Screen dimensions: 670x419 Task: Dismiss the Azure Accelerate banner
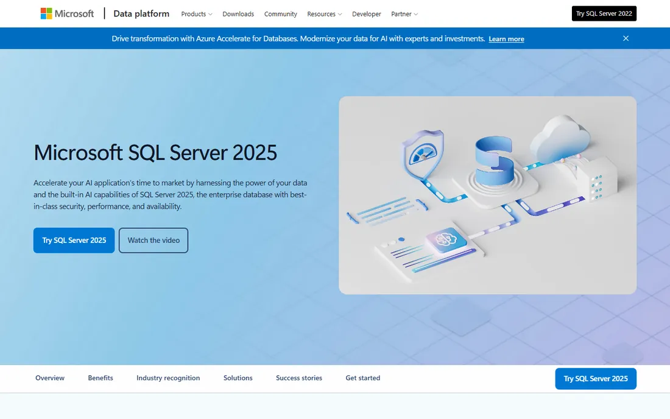[x=626, y=38]
